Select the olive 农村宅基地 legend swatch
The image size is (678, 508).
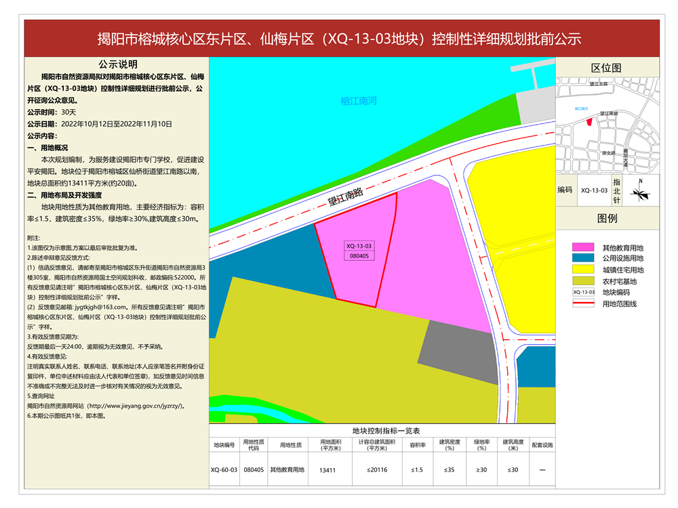point(583,281)
